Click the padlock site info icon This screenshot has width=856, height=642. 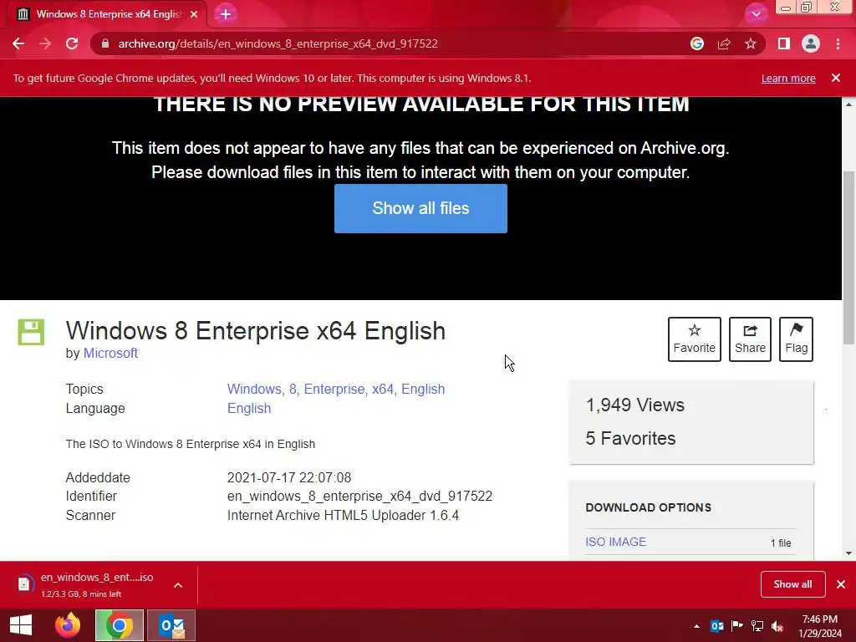tap(105, 43)
